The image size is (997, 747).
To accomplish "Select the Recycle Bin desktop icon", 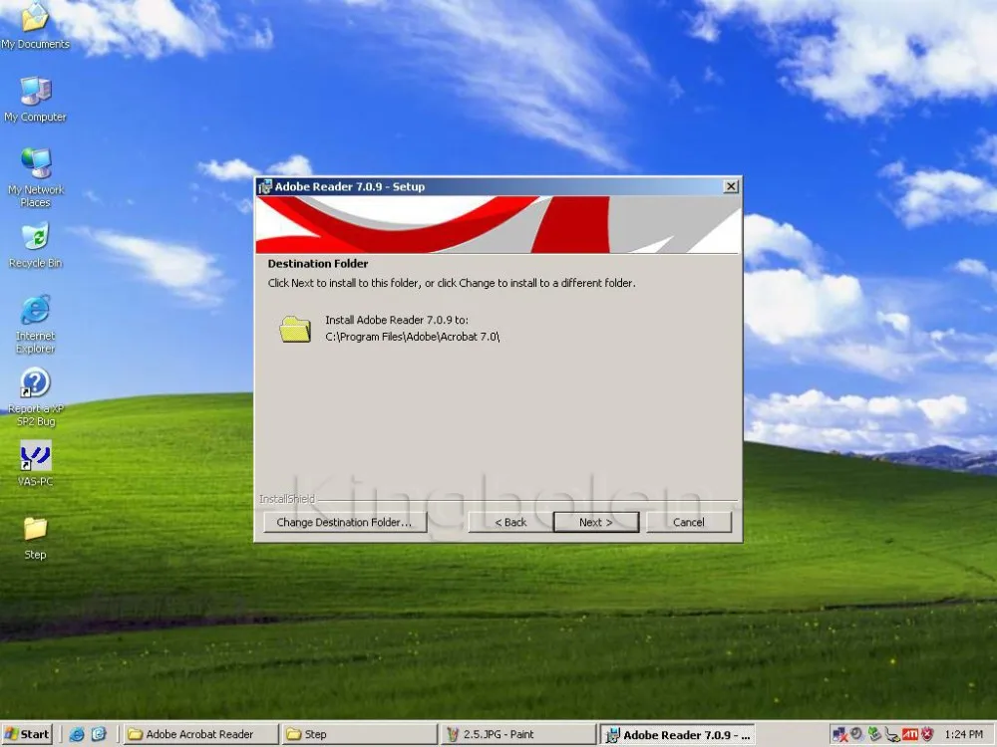I will (x=35, y=245).
